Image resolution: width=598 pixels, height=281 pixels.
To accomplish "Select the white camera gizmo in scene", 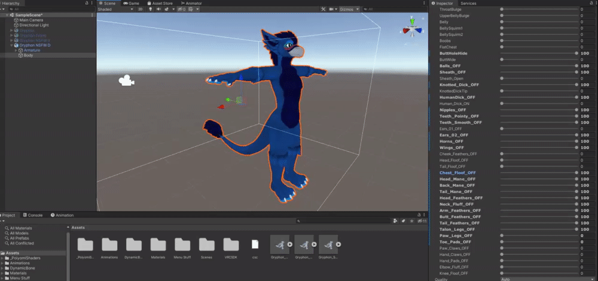I will [x=126, y=81].
